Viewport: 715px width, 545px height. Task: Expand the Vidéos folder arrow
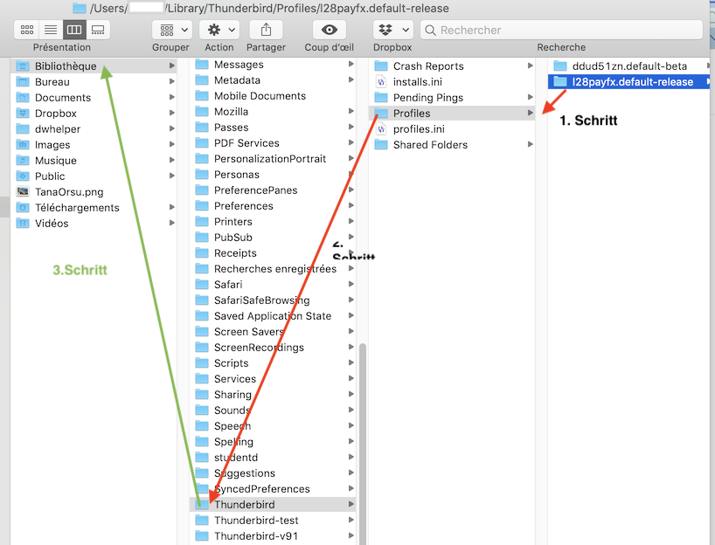pyautogui.click(x=172, y=223)
